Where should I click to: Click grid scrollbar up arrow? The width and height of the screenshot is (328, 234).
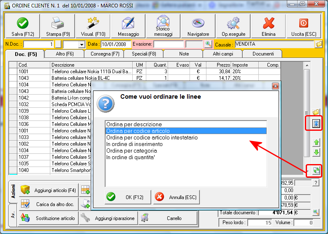click(x=307, y=65)
